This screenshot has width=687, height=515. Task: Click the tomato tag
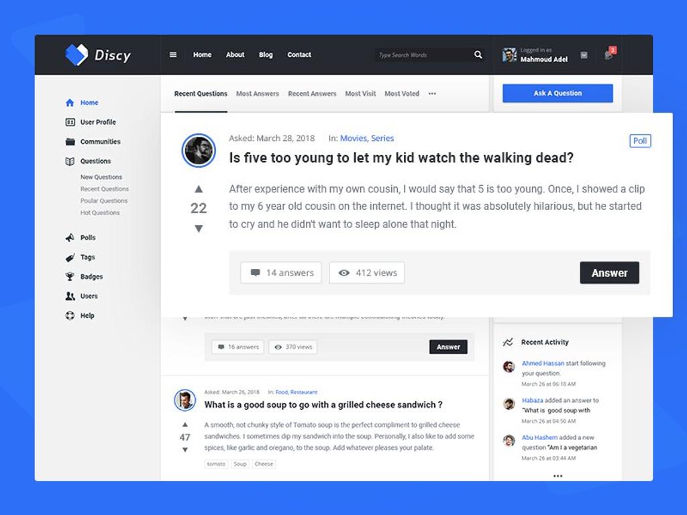[x=216, y=464]
